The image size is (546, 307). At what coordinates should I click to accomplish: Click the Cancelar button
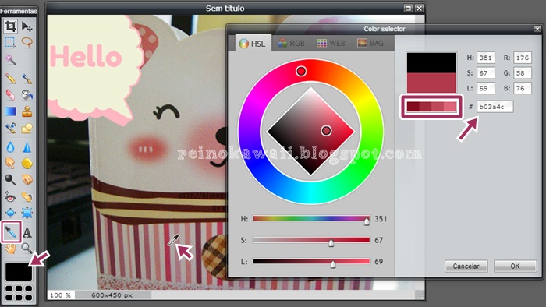(466, 266)
